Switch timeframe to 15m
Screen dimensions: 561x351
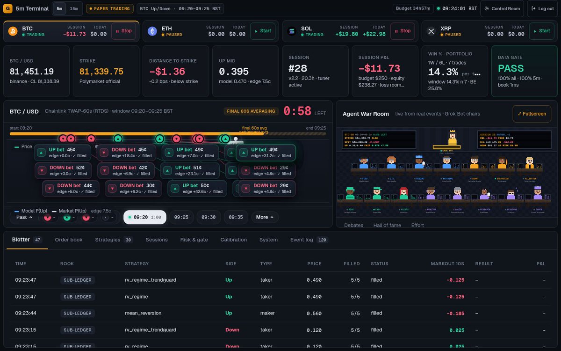pyautogui.click(x=74, y=8)
